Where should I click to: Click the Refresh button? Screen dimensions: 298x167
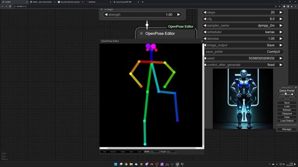pos(287,110)
